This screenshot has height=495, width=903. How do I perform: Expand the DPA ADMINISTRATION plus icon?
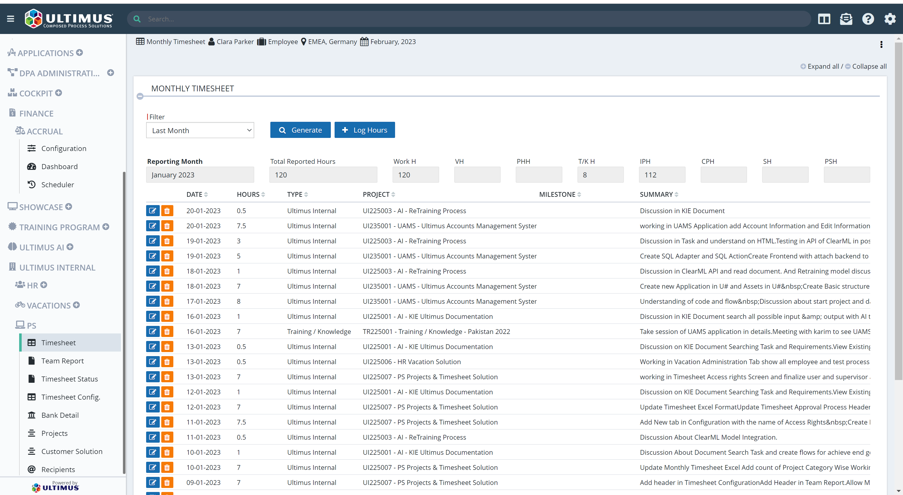[x=110, y=72]
